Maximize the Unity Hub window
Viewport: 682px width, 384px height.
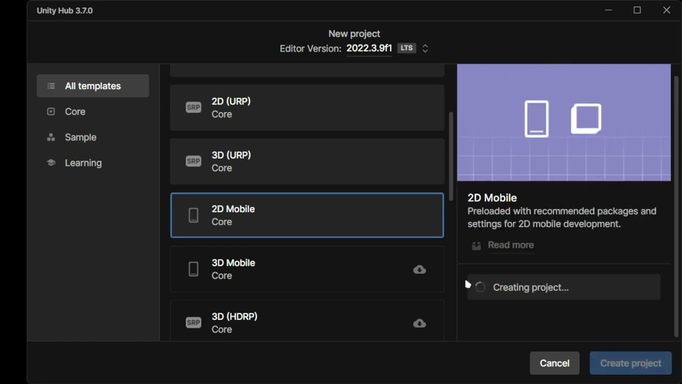637,10
